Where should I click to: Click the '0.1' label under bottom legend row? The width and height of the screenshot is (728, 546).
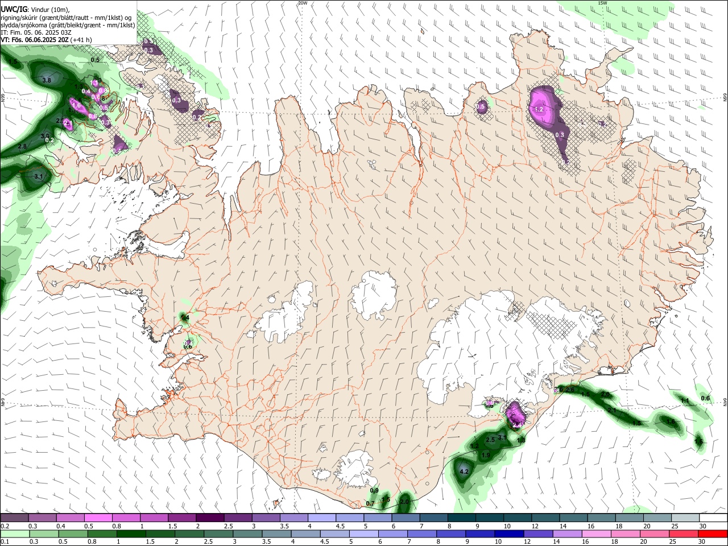point(4,541)
